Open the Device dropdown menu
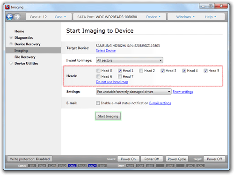The height and width of the screenshot is (175, 234). [153, 17]
